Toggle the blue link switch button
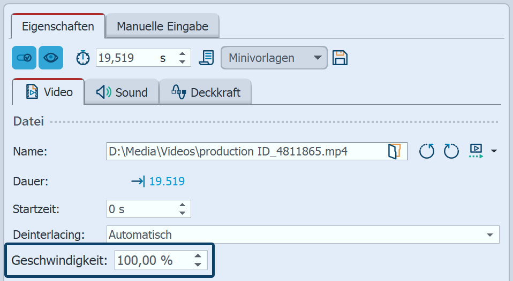The image size is (513, 281). coord(24,58)
